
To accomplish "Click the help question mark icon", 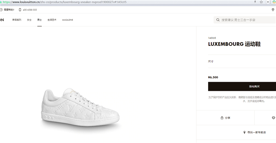I will pyautogui.click(x=1, y=10).
